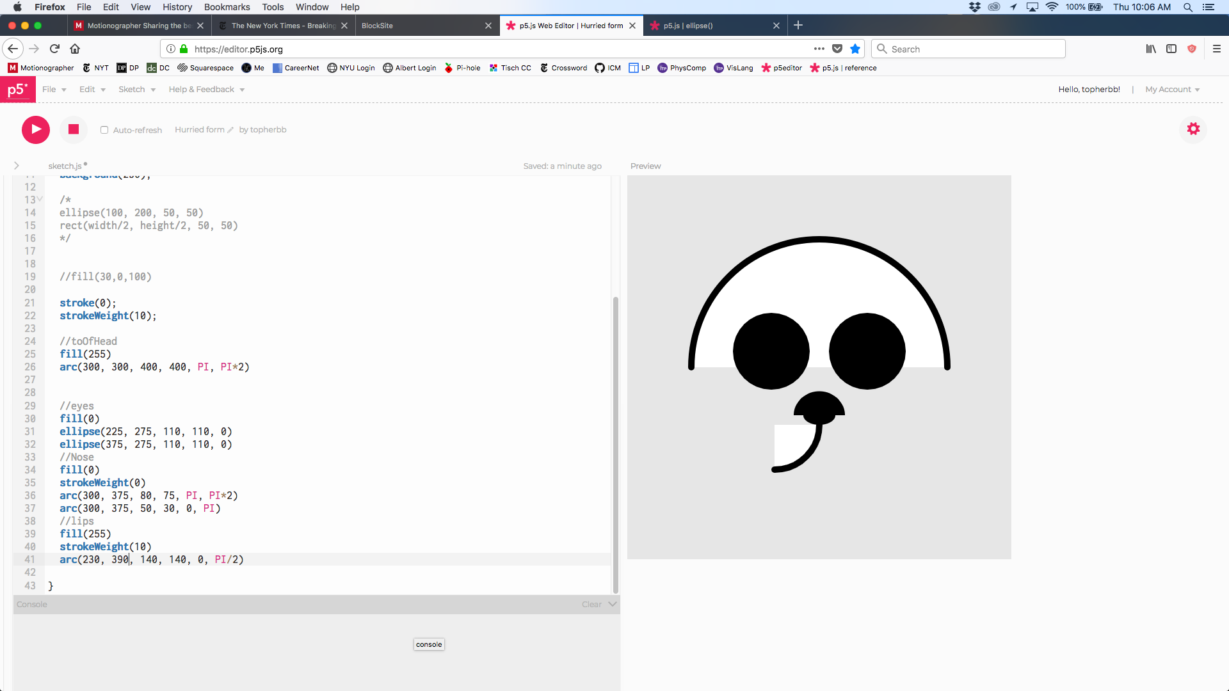Open a new browser tab
This screenshot has height=691, width=1229.
[x=798, y=25]
